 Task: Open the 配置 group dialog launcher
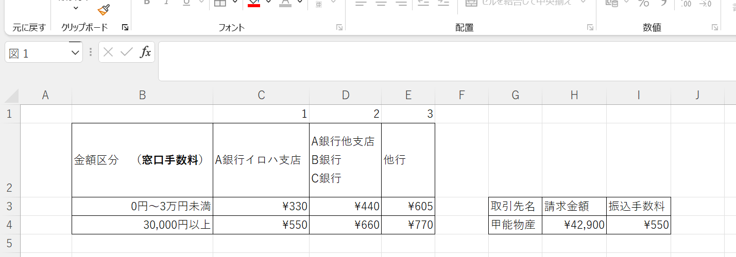(590, 27)
